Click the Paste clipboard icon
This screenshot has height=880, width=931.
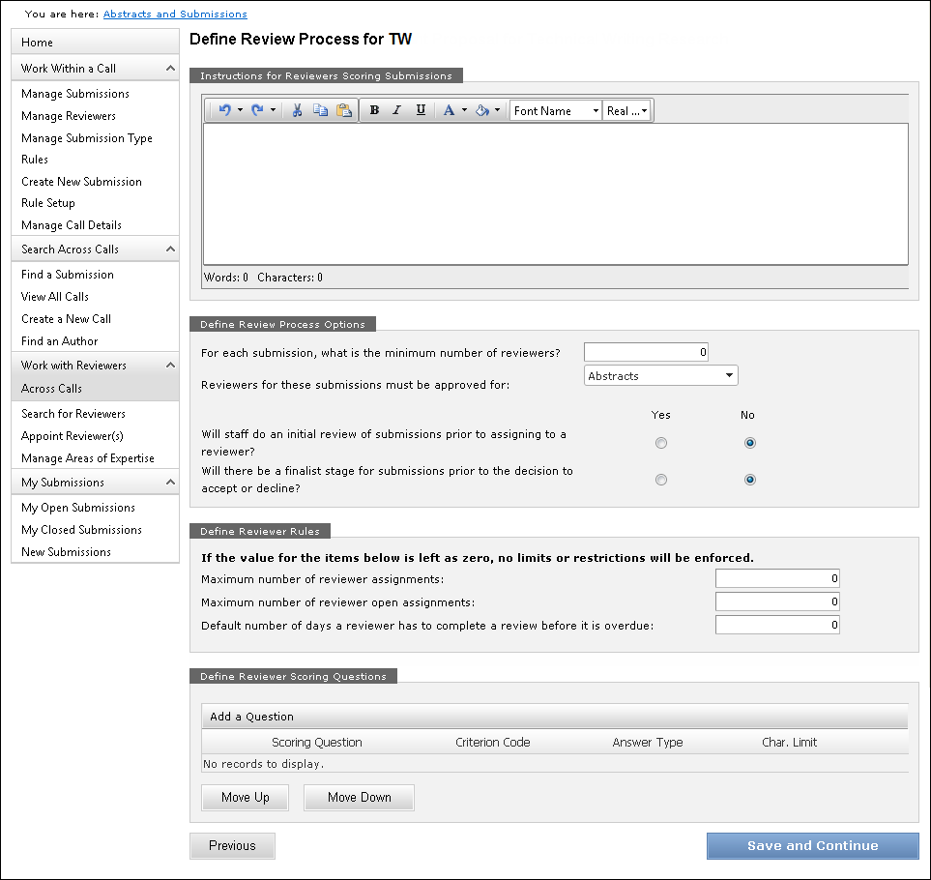pyautogui.click(x=343, y=111)
